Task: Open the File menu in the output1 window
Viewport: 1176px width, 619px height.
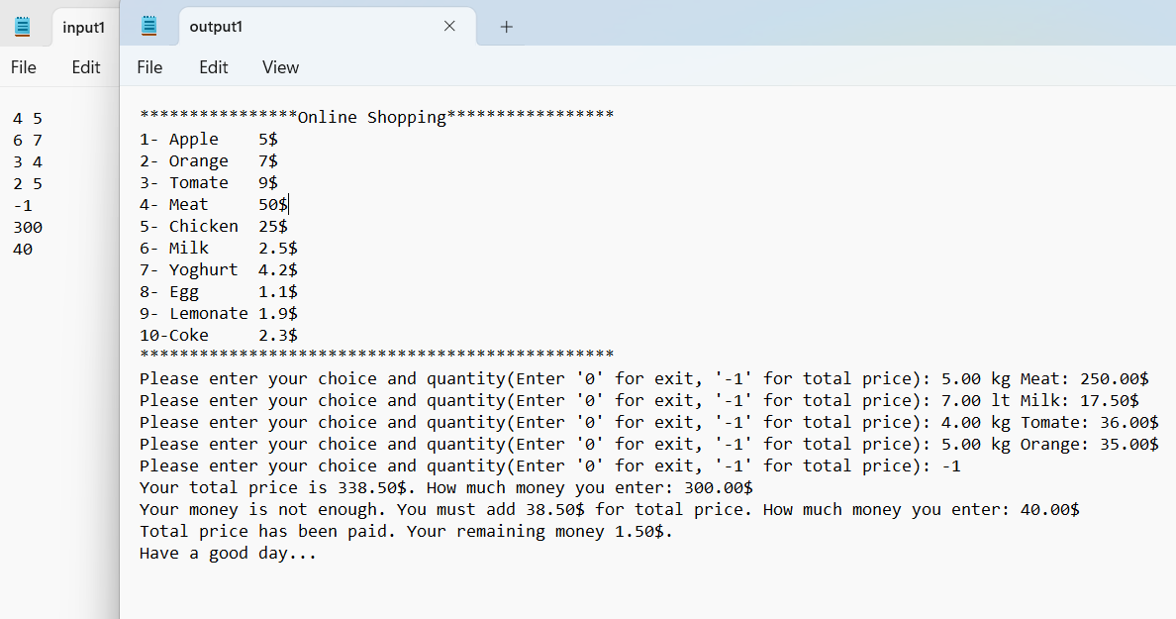Action: coord(149,67)
